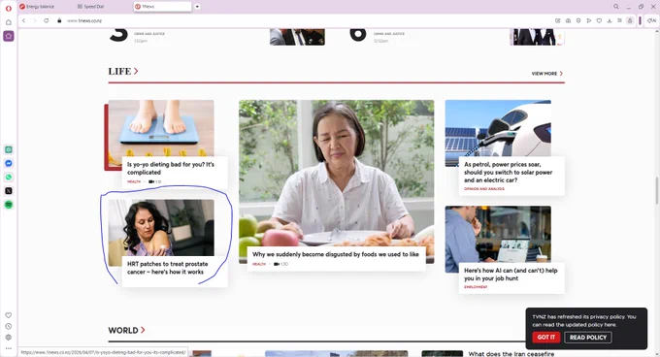
Task: Open solar power electric car article
Action: point(508,173)
